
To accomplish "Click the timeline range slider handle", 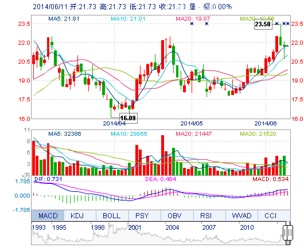I will 288,233.
